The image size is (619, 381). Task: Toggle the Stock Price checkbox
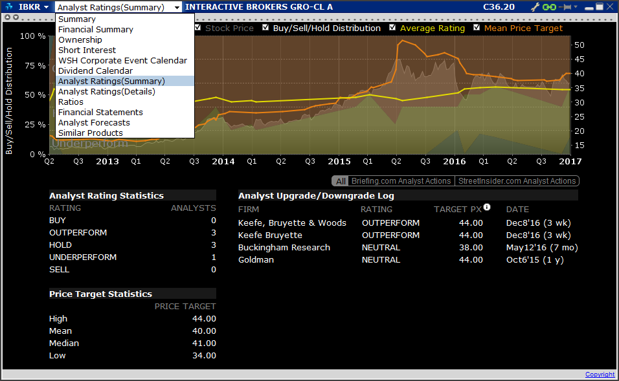(x=198, y=28)
